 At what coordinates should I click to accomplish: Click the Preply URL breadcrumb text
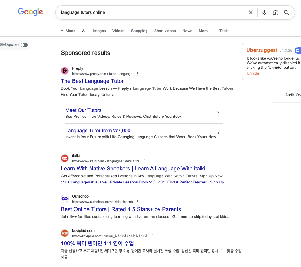(x=102, y=74)
